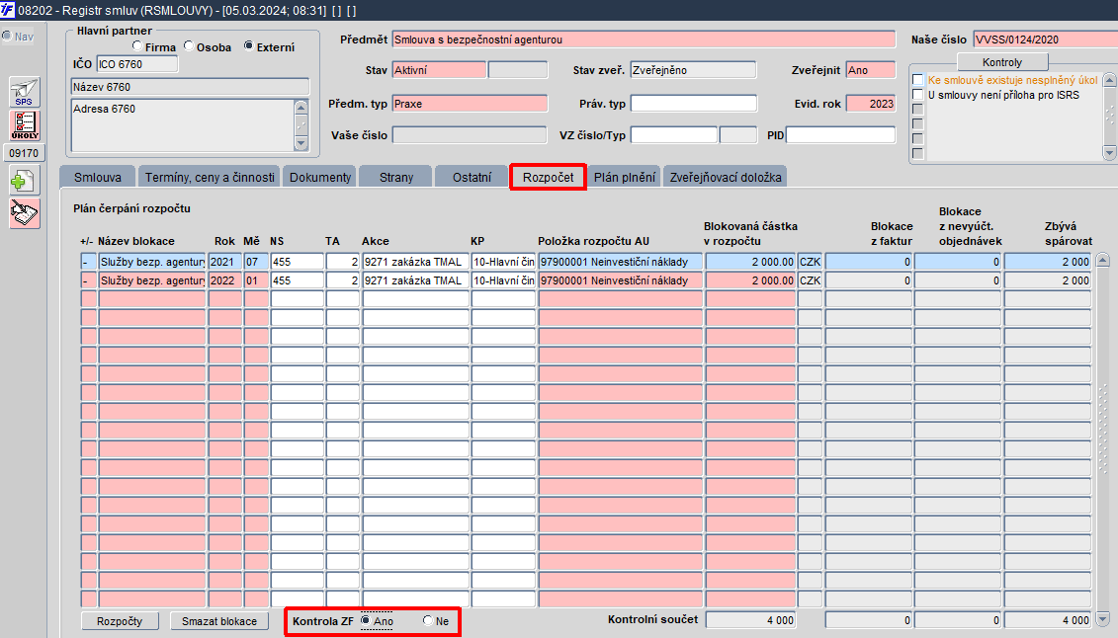Select the Nav radio option

pyautogui.click(x=7, y=37)
